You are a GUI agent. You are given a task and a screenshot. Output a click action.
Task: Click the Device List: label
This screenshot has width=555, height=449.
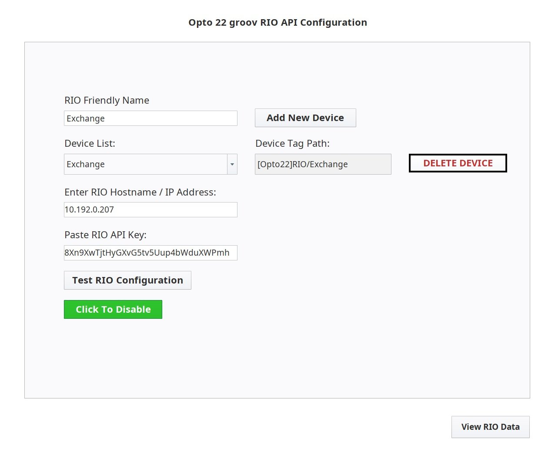click(x=90, y=144)
